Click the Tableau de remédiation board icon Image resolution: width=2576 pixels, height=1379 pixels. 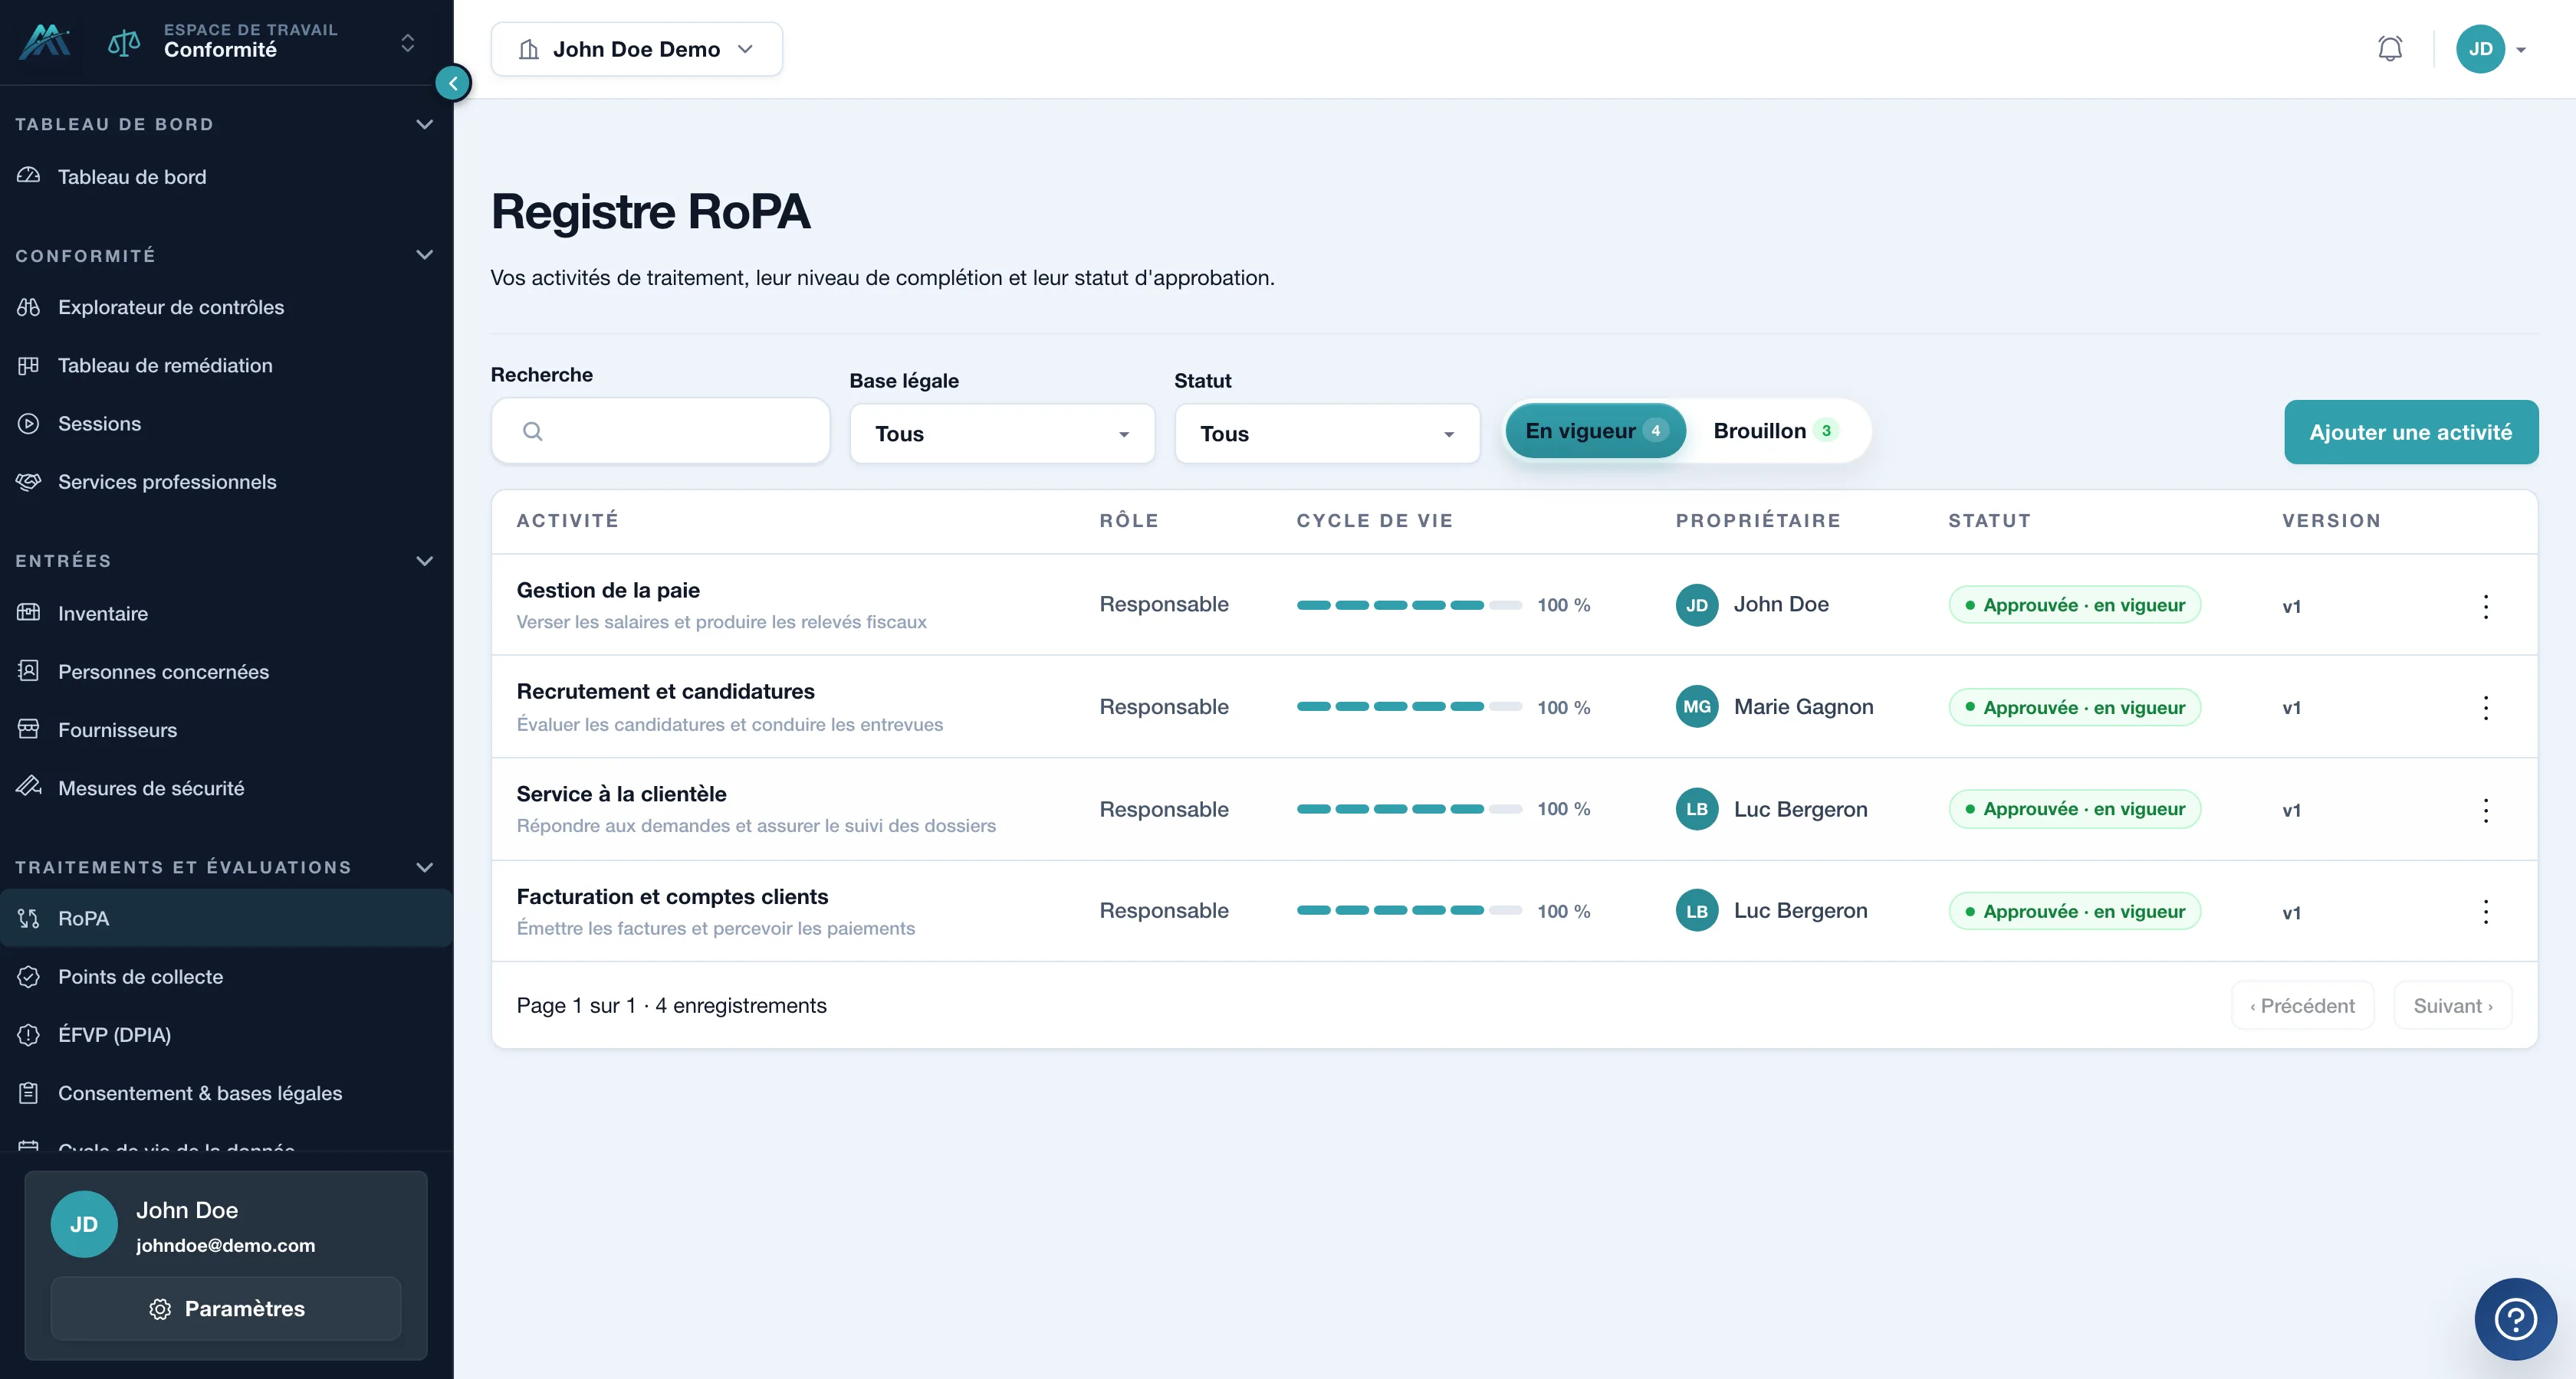point(29,365)
